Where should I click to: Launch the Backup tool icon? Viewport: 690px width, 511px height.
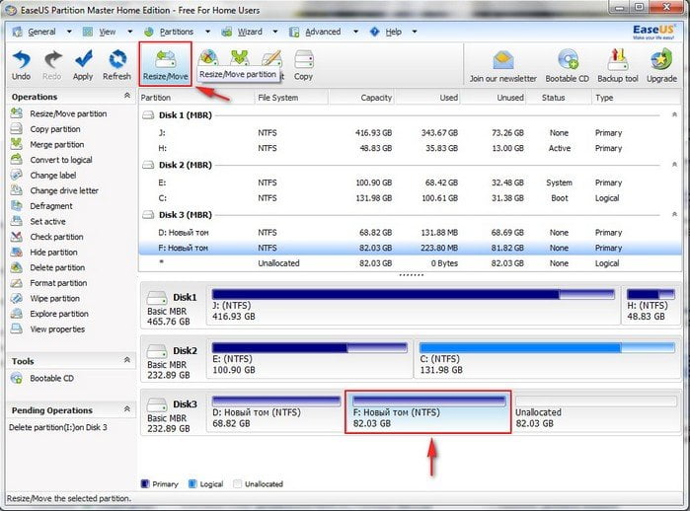pos(618,64)
